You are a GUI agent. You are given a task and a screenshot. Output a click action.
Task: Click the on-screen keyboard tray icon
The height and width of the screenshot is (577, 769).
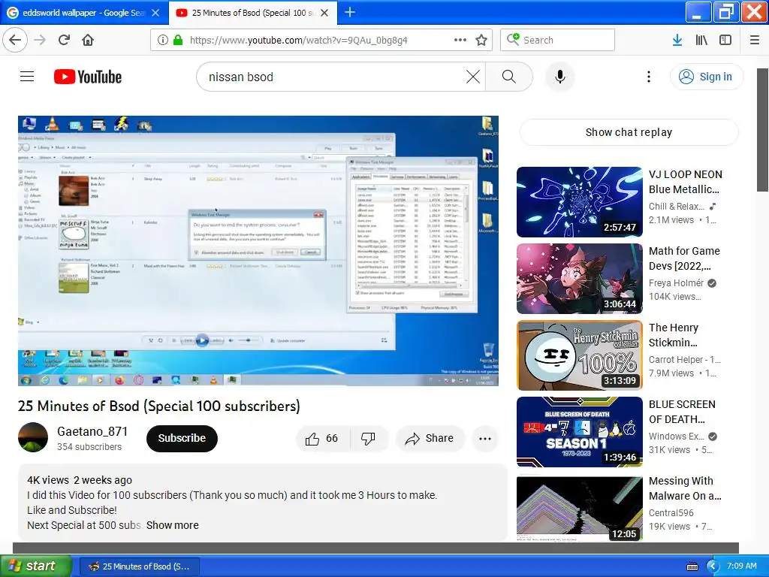692,566
